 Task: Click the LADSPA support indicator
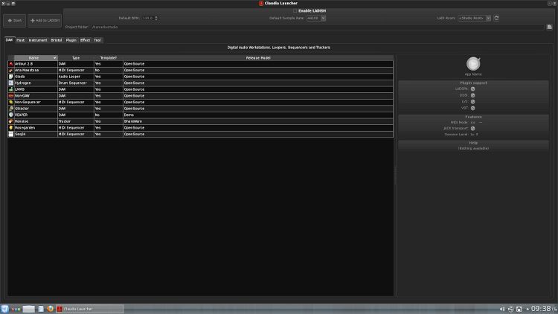coord(473,89)
